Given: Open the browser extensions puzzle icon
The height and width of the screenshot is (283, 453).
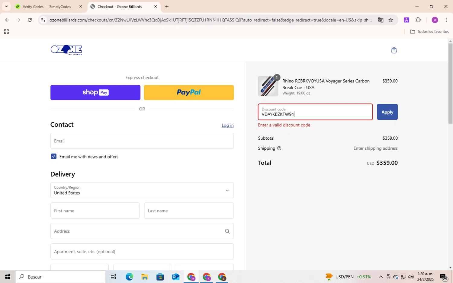Looking at the screenshot, I should click(x=418, y=20).
